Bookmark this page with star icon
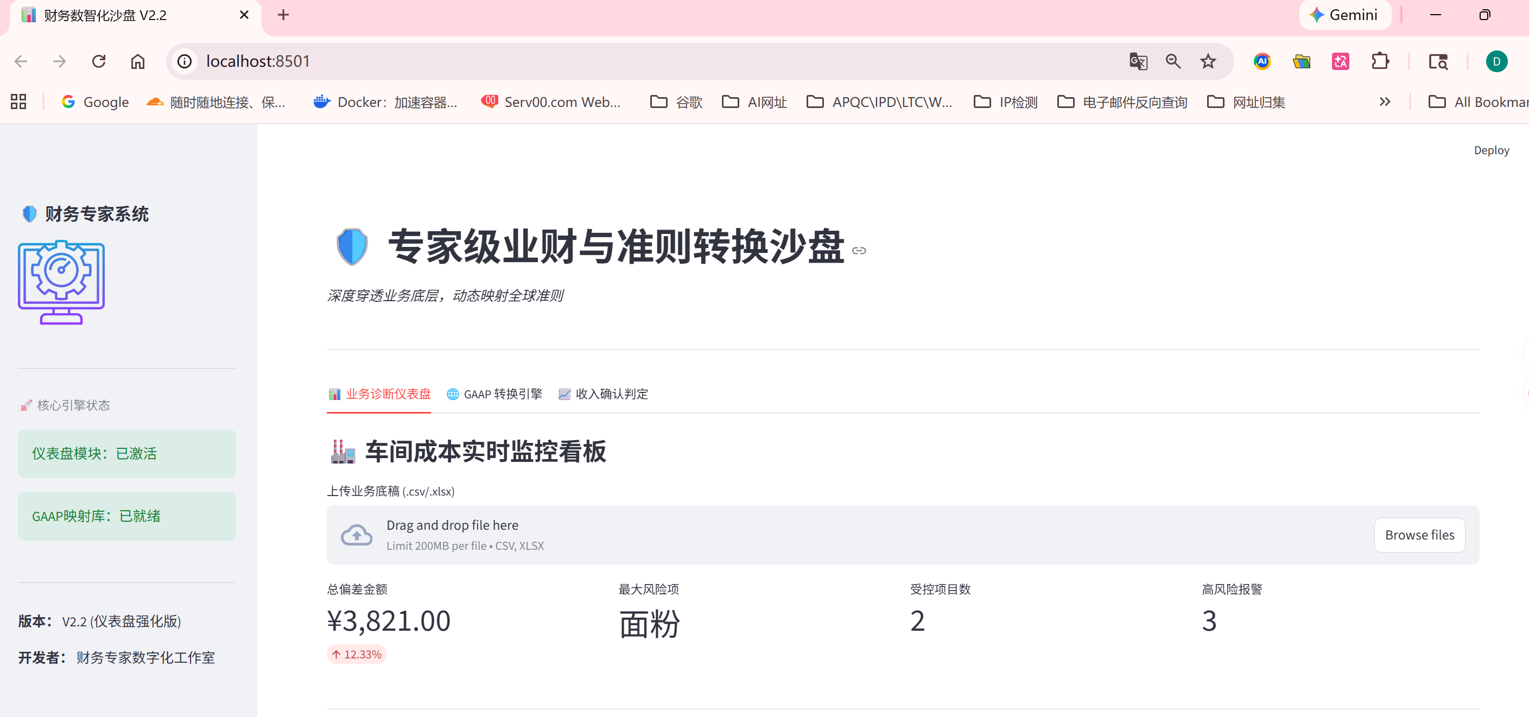This screenshot has width=1529, height=717. point(1207,61)
